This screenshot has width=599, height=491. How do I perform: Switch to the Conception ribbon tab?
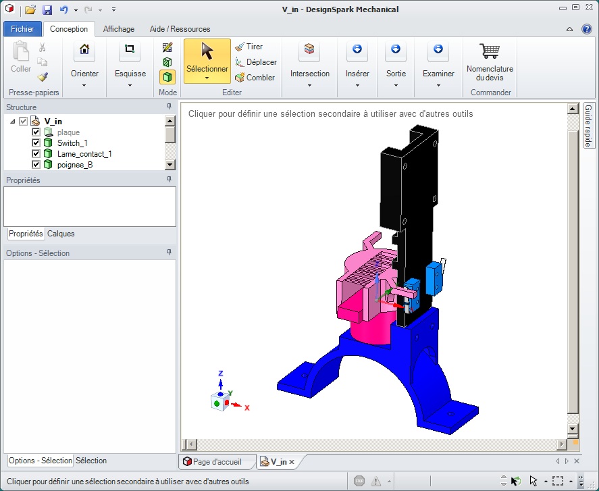tap(69, 29)
